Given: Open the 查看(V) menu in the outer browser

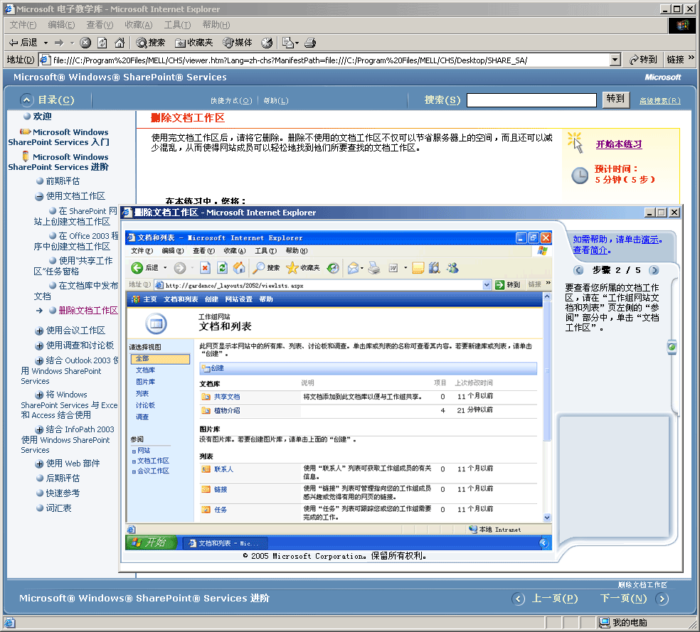Looking at the screenshot, I should [x=100, y=25].
